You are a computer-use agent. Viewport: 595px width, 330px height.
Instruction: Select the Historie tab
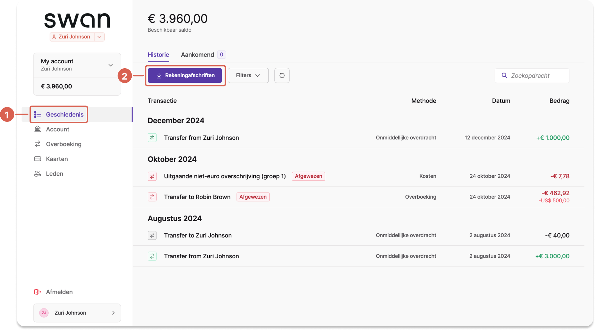pyautogui.click(x=158, y=55)
